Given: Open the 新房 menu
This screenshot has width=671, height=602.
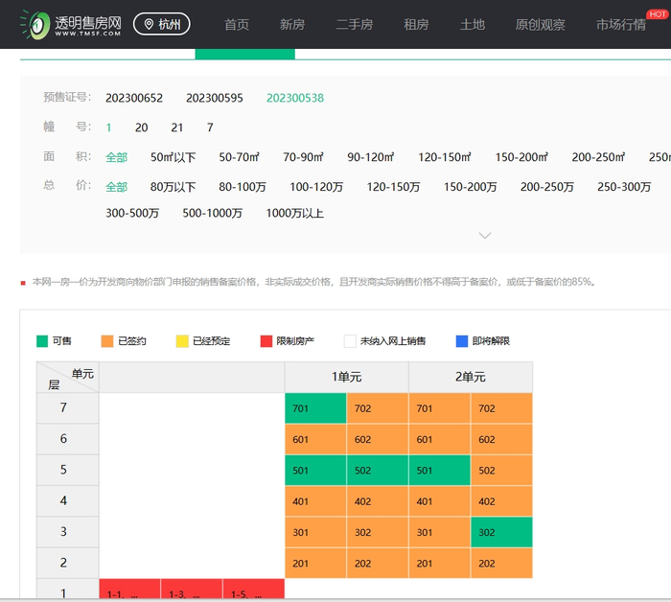Looking at the screenshot, I should coord(292,24).
